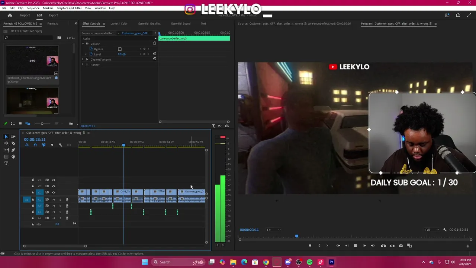Select the Track Select Forward tool
476x268 pixels.
13,137
